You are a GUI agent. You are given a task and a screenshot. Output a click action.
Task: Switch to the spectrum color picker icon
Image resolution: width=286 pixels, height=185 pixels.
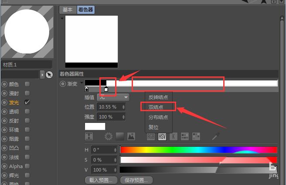tap(120, 136)
